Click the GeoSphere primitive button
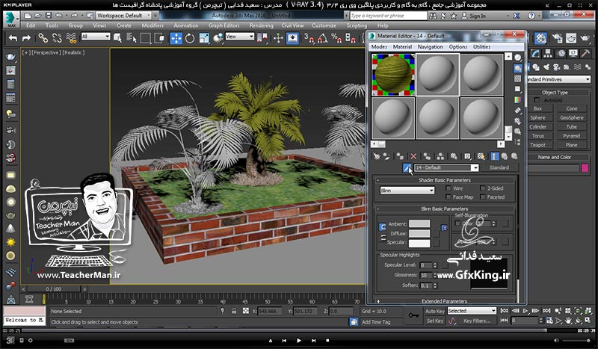Image resolution: width=598 pixels, height=349 pixels. [x=572, y=118]
